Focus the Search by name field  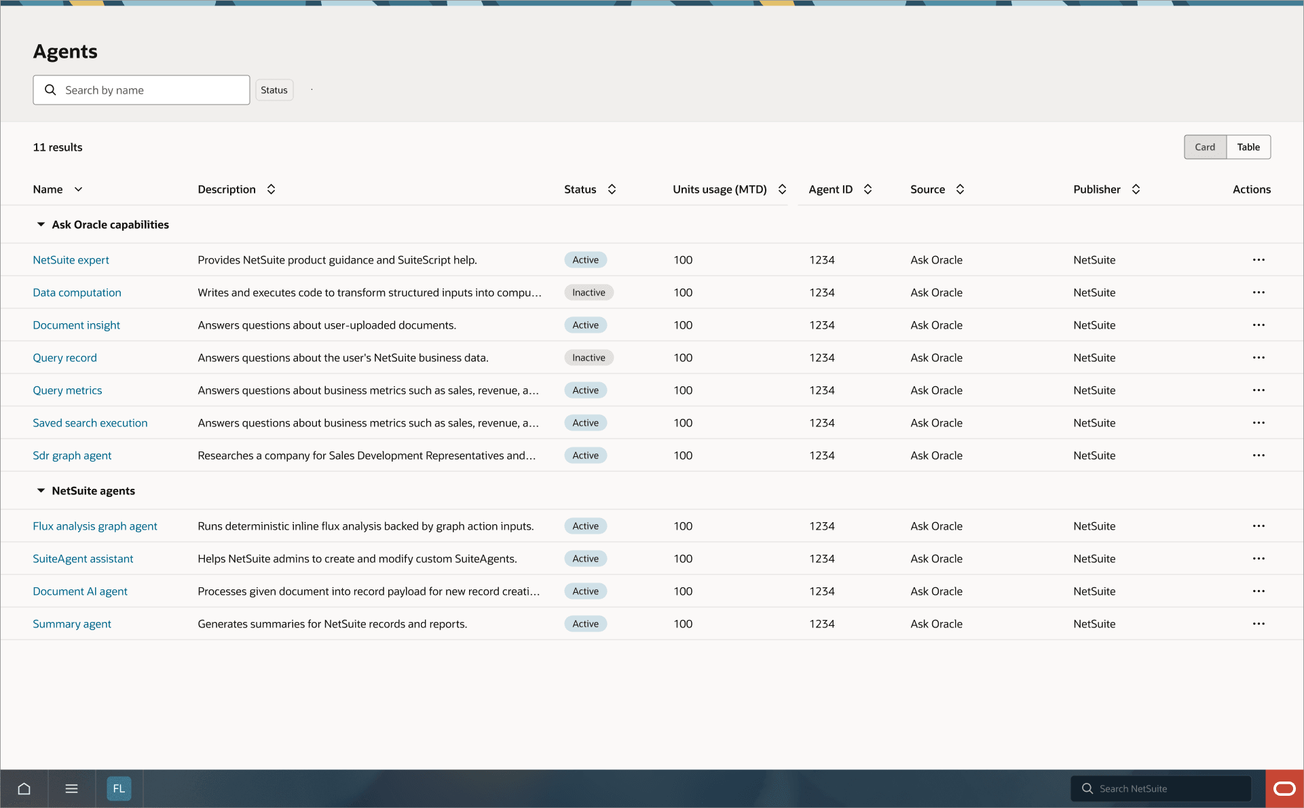[141, 90]
